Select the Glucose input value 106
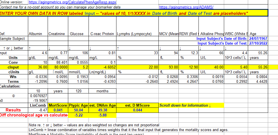This screenshot has width=278, height=135. point(78,53)
